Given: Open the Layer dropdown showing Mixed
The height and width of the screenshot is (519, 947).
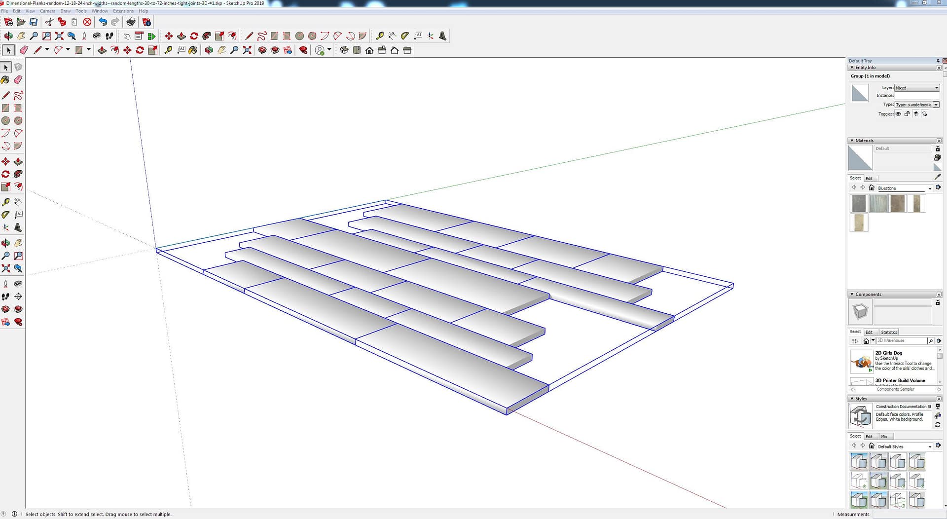Looking at the screenshot, I should click(917, 88).
